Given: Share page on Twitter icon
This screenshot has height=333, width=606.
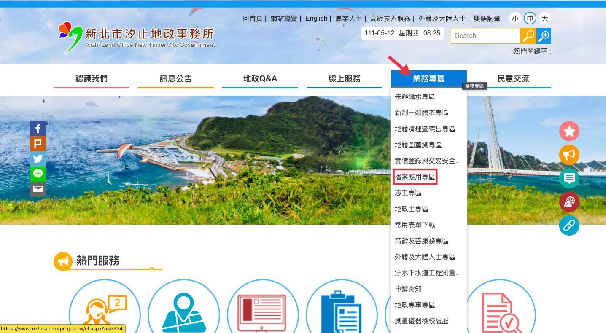Looking at the screenshot, I should pos(38,159).
